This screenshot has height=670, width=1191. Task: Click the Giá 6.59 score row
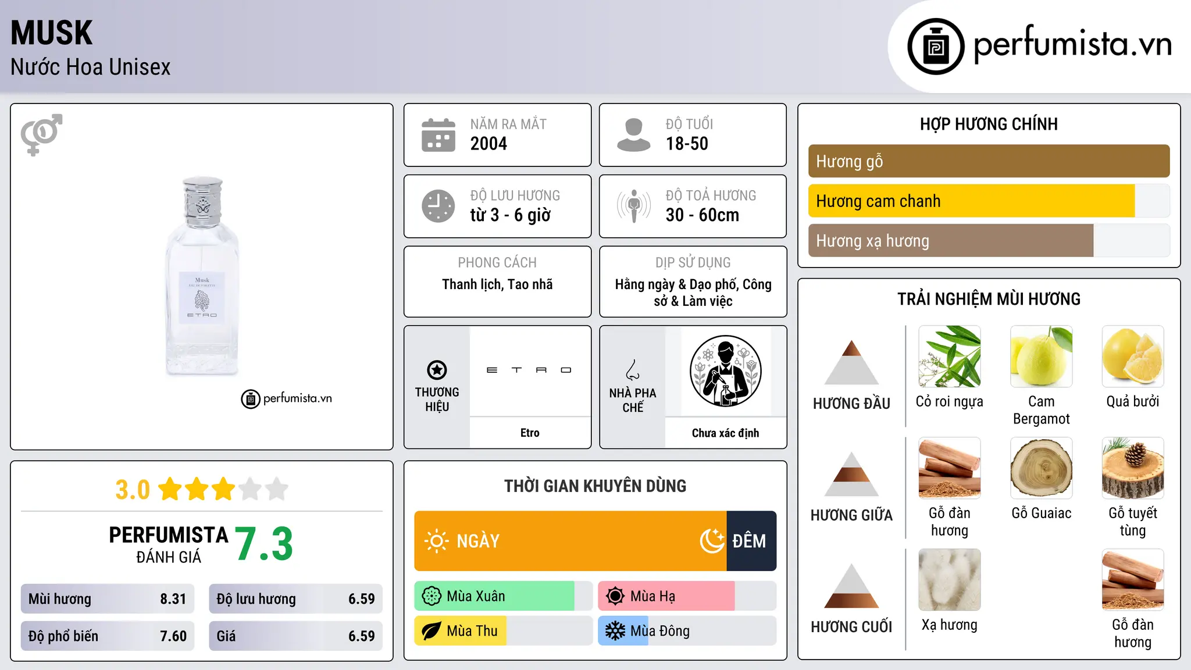point(295,636)
